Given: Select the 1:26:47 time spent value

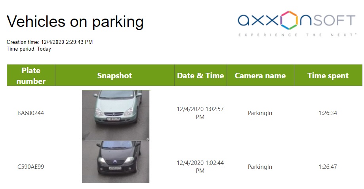Looking at the screenshot, I should pyautogui.click(x=328, y=167).
